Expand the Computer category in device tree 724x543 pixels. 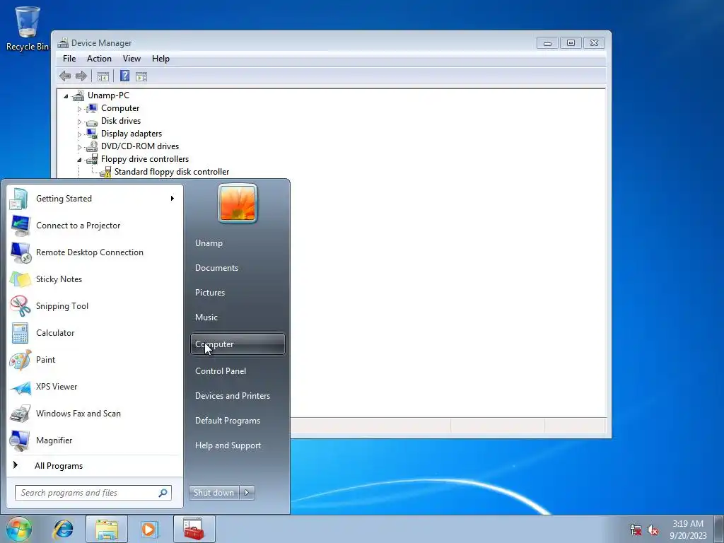pyautogui.click(x=79, y=109)
